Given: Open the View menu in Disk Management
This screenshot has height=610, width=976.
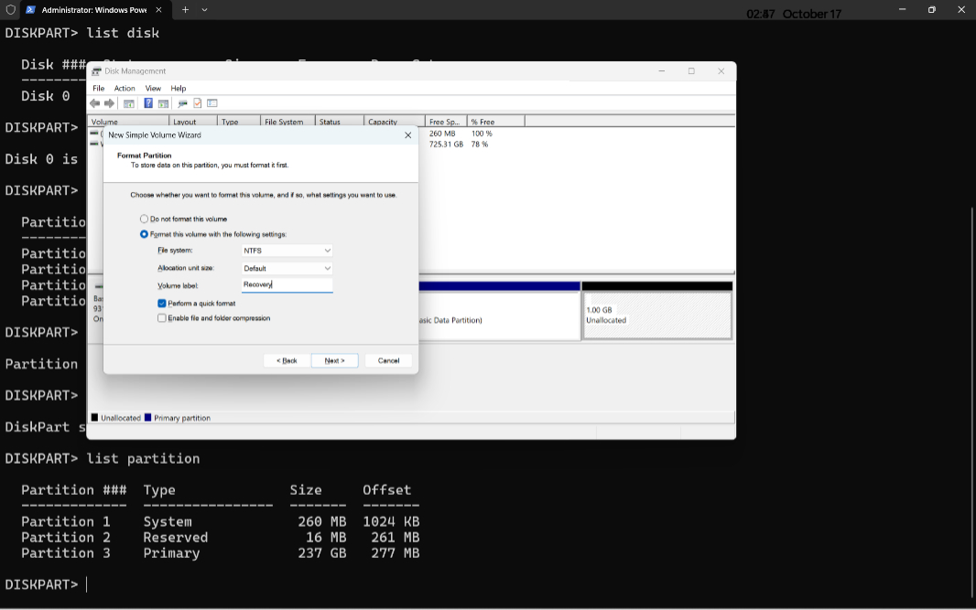Looking at the screenshot, I should pos(153,89).
